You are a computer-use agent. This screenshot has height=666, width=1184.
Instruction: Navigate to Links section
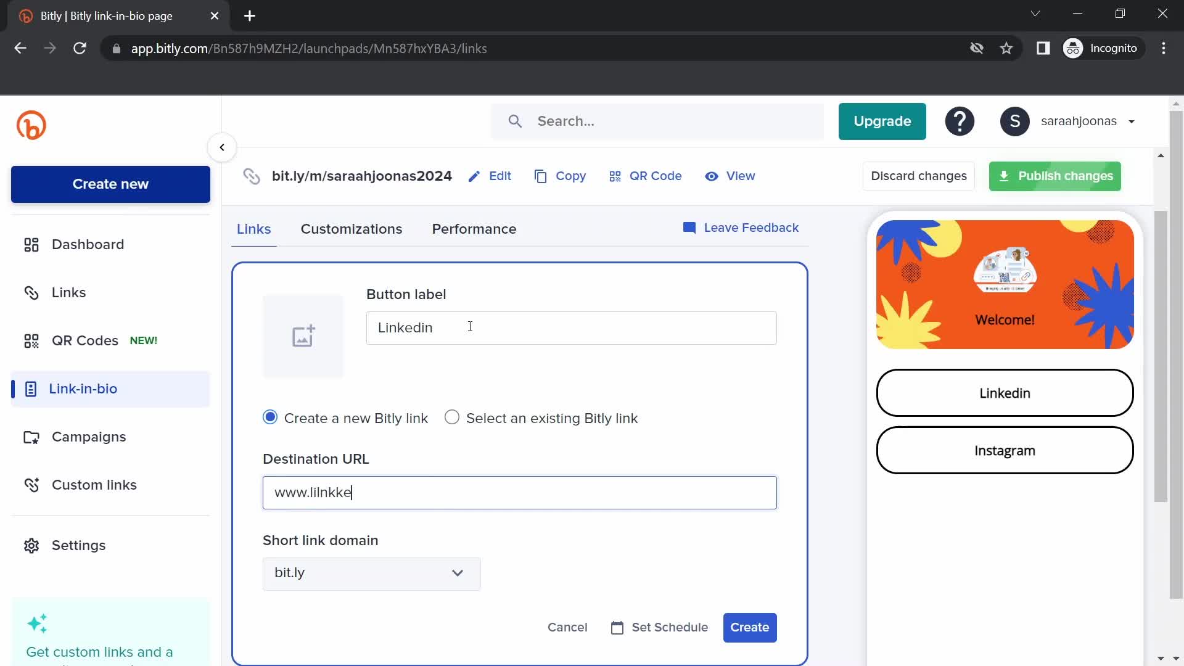tap(68, 292)
